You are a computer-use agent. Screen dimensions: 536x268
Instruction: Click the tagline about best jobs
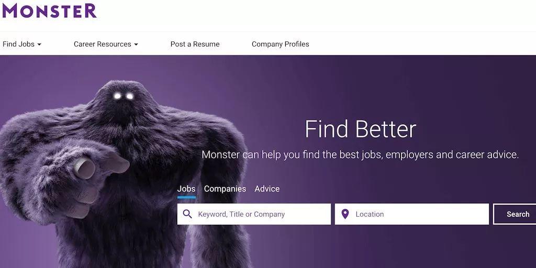click(360, 154)
